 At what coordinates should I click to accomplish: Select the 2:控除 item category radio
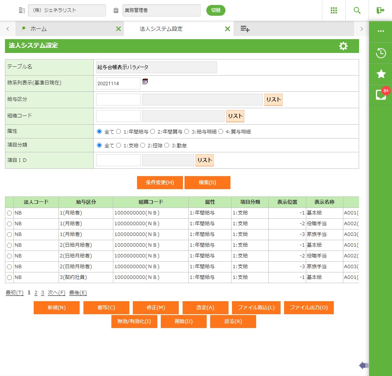[x=143, y=145]
